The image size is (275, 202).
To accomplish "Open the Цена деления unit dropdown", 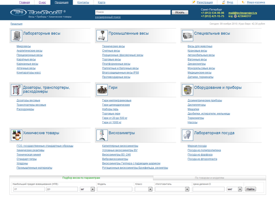I will [x=234, y=189].
